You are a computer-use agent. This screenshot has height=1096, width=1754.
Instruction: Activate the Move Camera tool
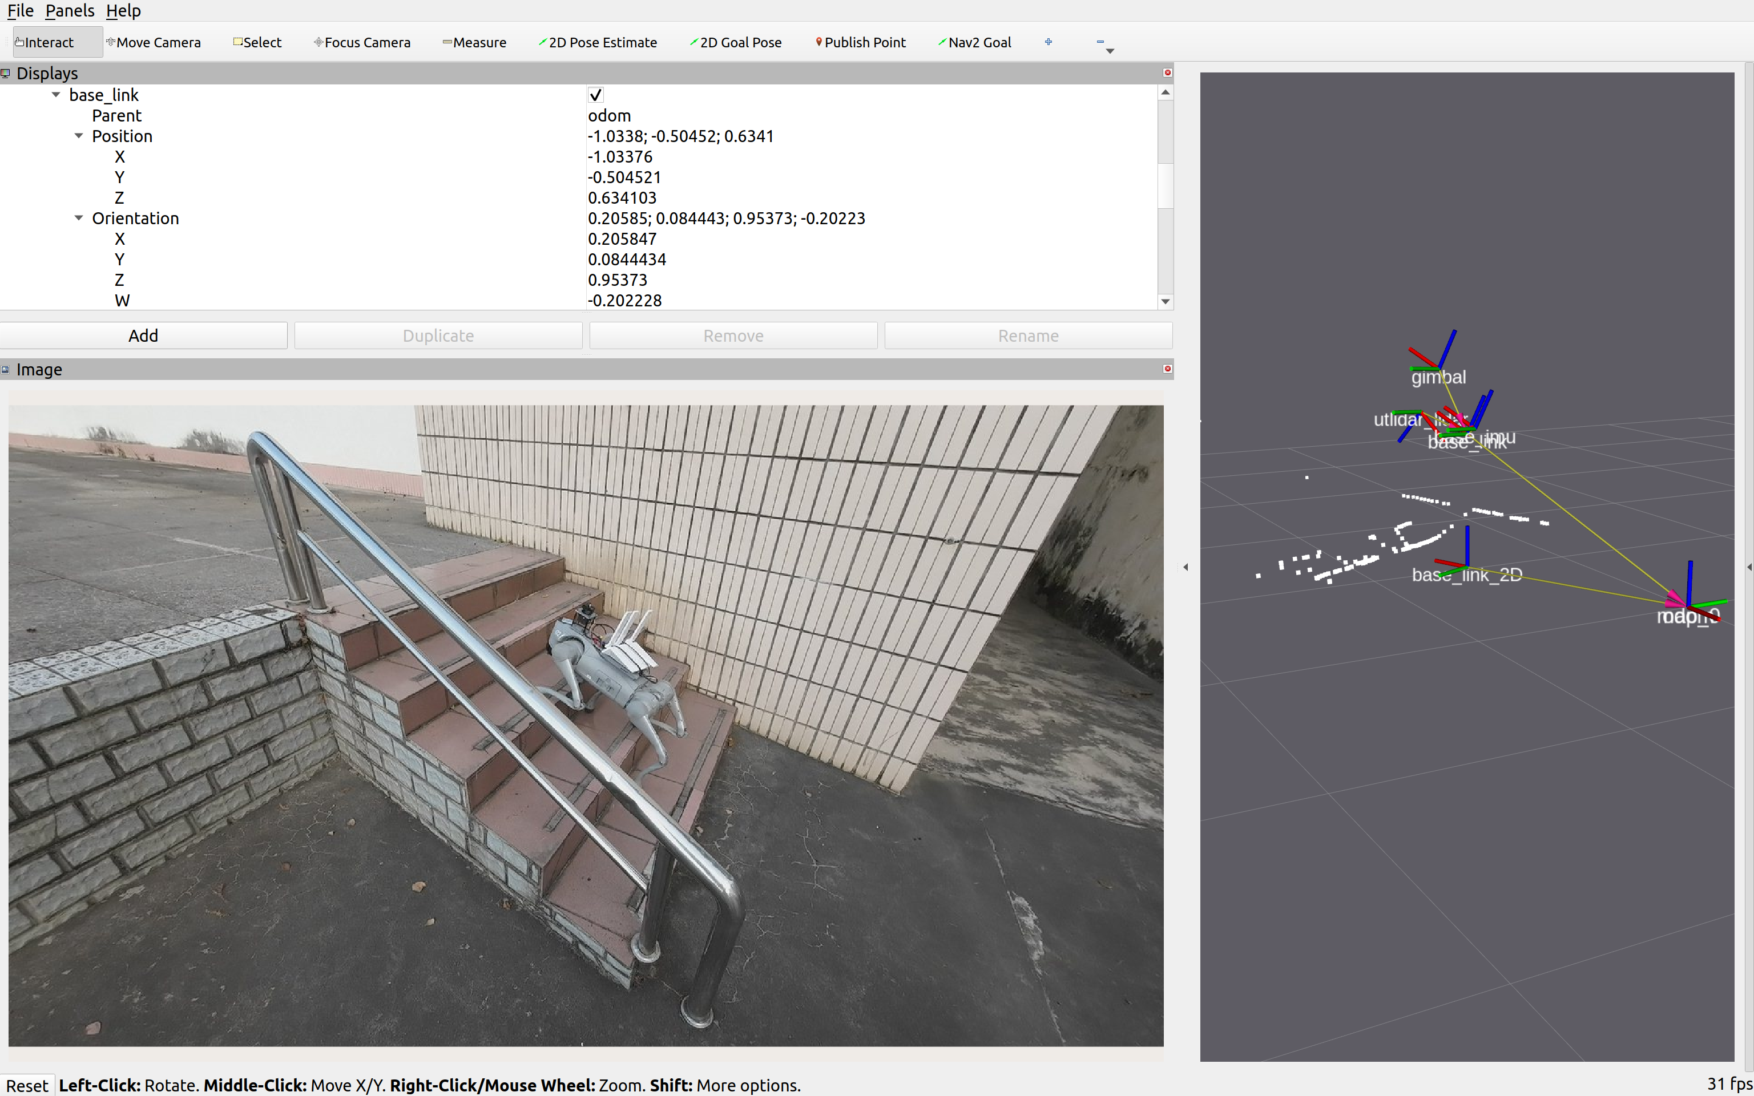click(x=153, y=42)
